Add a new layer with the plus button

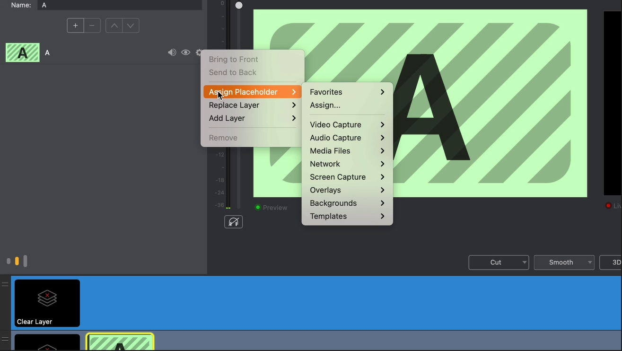click(x=75, y=25)
